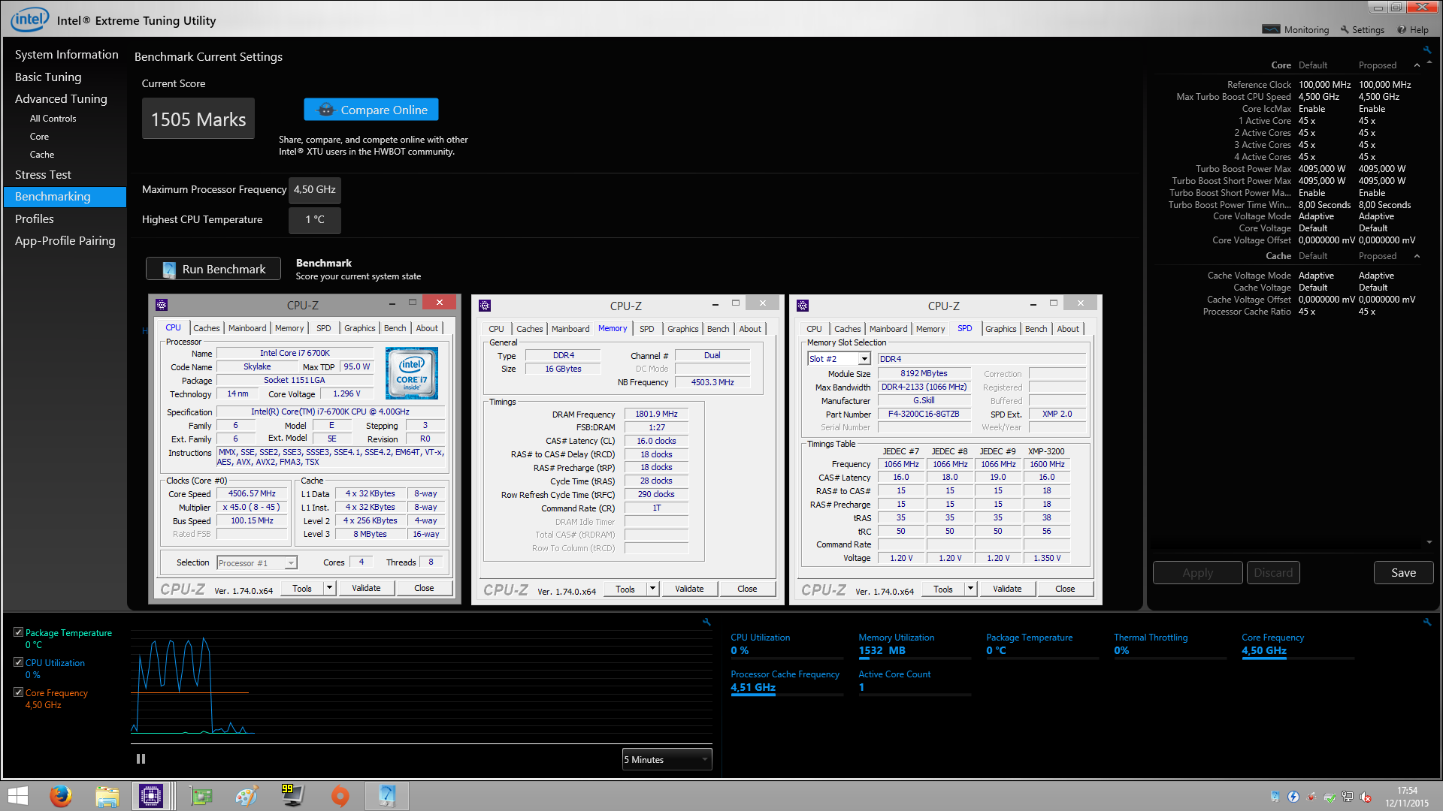1443x811 pixels.
Task: Open monitor app with 99 badge
Action: pos(292,796)
